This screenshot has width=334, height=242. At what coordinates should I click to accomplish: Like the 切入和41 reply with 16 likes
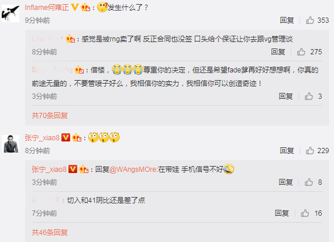point(305,213)
